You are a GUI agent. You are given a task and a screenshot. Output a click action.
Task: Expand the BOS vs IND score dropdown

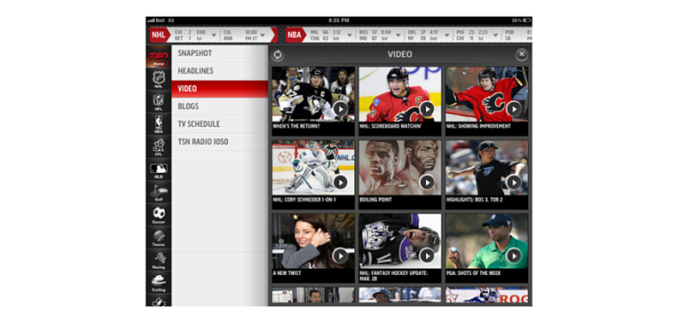click(398, 35)
